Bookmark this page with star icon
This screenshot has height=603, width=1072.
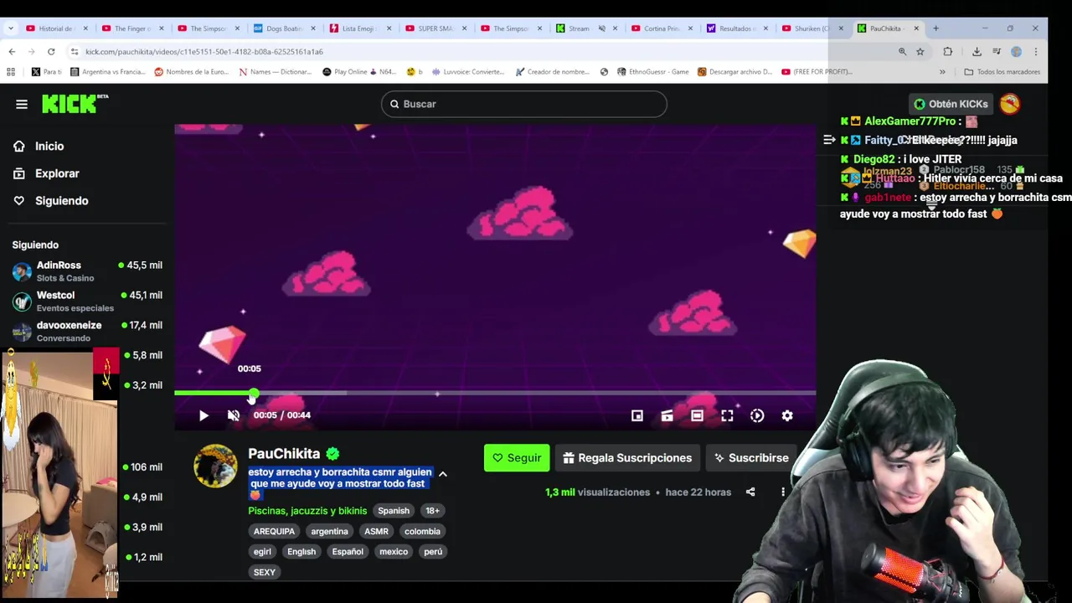tap(920, 52)
